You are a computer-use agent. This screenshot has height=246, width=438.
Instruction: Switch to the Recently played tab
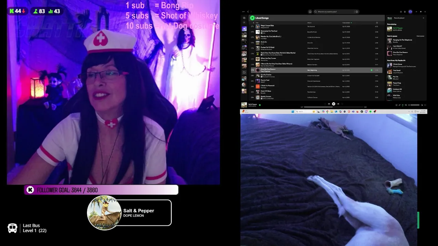pos(399,18)
